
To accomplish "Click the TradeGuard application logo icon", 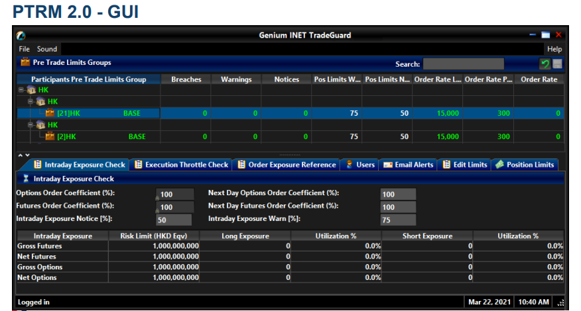I will (21, 36).
